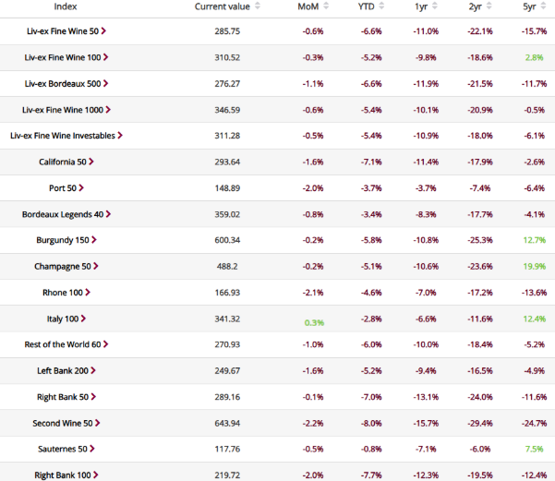The image size is (555, 481).
Task: Click the MoM column sort arrows
Action: [x=326, y=6]
